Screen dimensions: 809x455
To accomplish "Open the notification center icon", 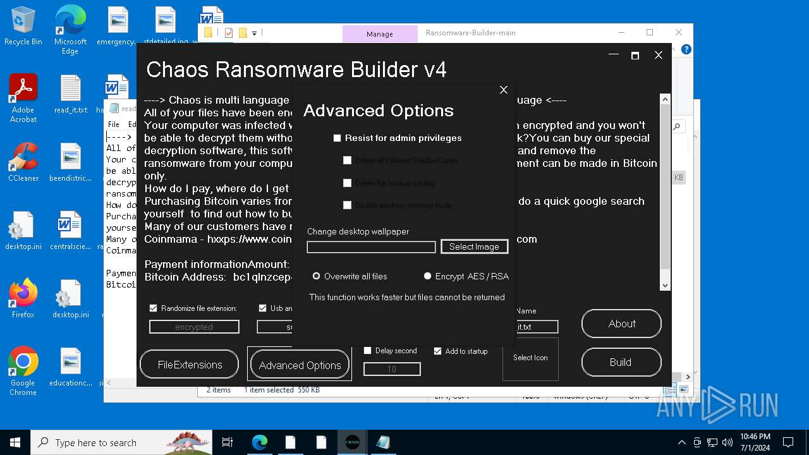I will (x=788, y=442).
